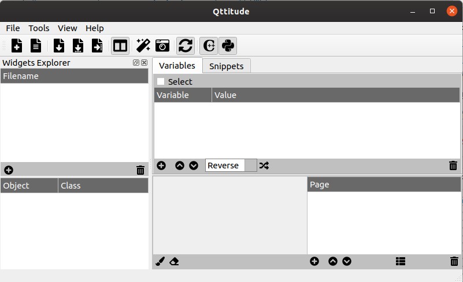The width and height of the screenshot is (463, 282).
Task: Click the list view icon under Page
Action: pyautogui.click(x=401, y=261)
